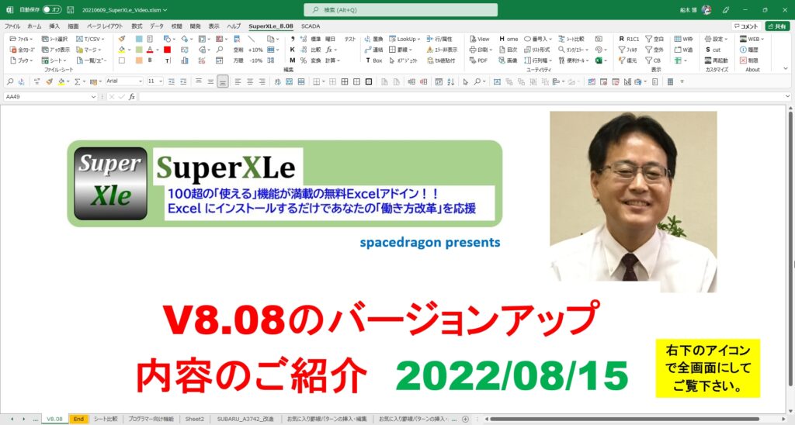The height and width of the screenshot is (425, 795).
Task: Click the 履歴 info icon
Action: click(x=749, y=50)
